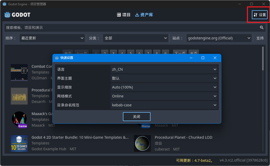Click the 支持 button
The height and width of the screenshot is (166, 270).
tap(260, 38)
